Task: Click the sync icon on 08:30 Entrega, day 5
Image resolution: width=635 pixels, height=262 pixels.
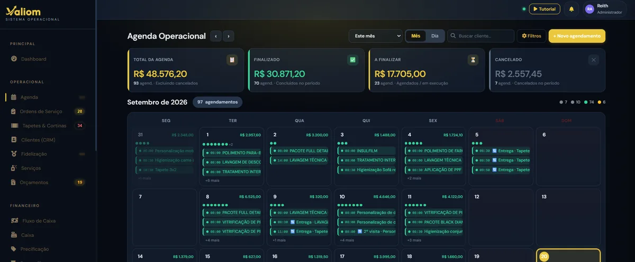Action: click(495, 151)
